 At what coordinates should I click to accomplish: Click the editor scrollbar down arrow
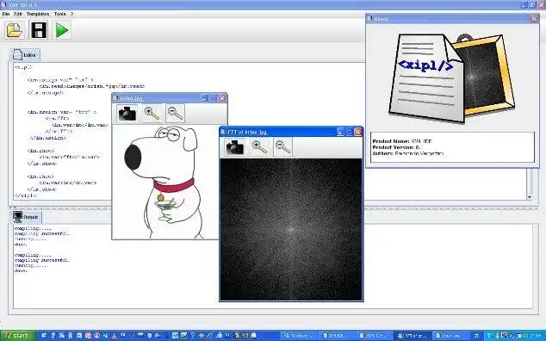click(x=530, y=197)
